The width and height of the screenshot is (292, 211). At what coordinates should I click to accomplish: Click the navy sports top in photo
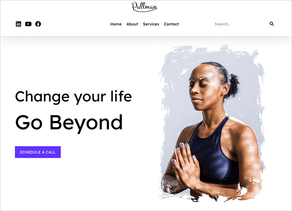[214, 152]
